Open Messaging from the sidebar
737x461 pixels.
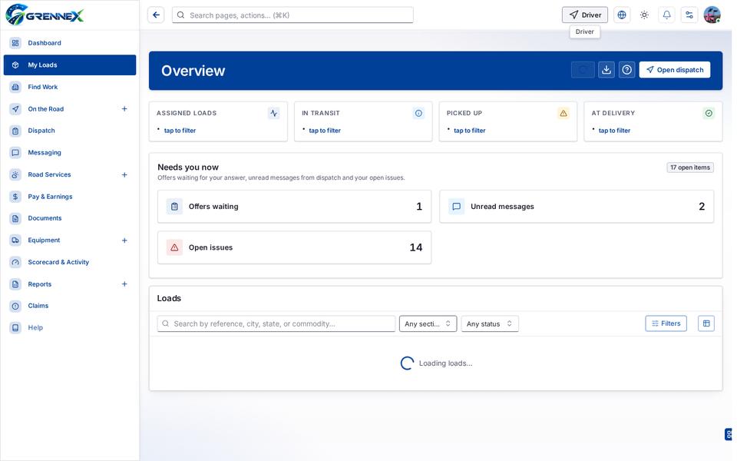[70, 152]
